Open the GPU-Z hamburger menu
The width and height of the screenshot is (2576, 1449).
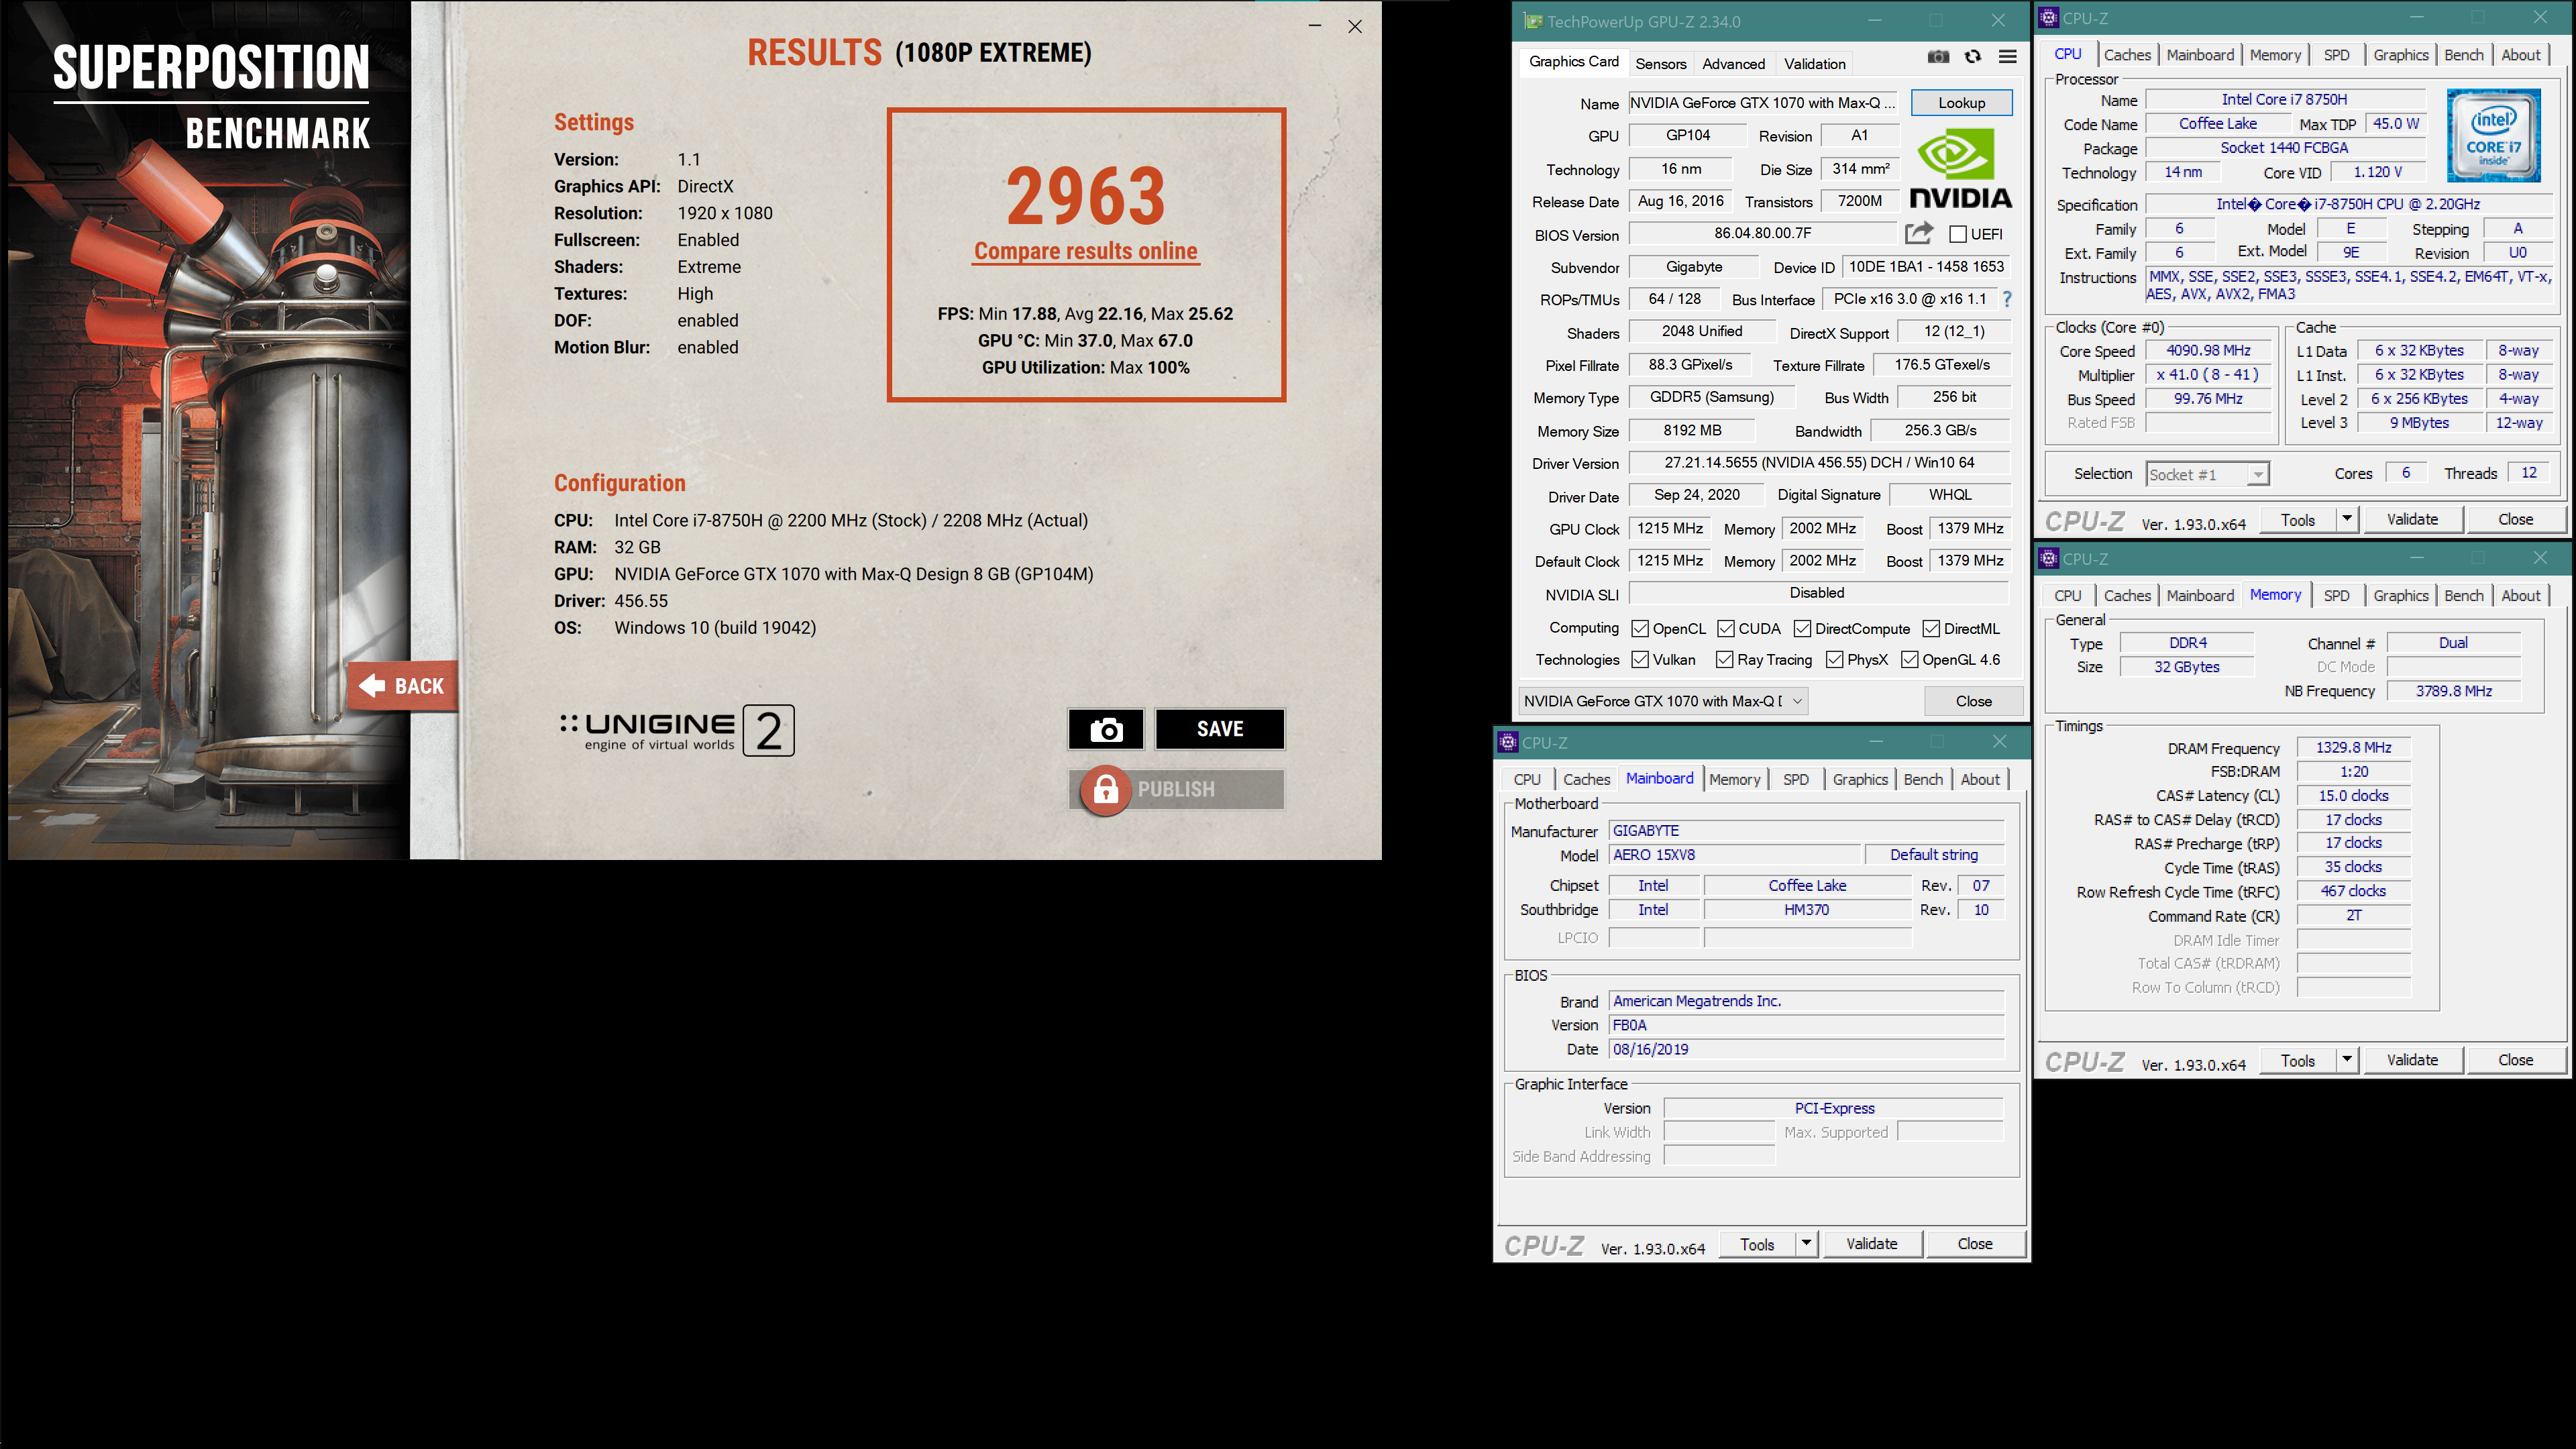2007,57
